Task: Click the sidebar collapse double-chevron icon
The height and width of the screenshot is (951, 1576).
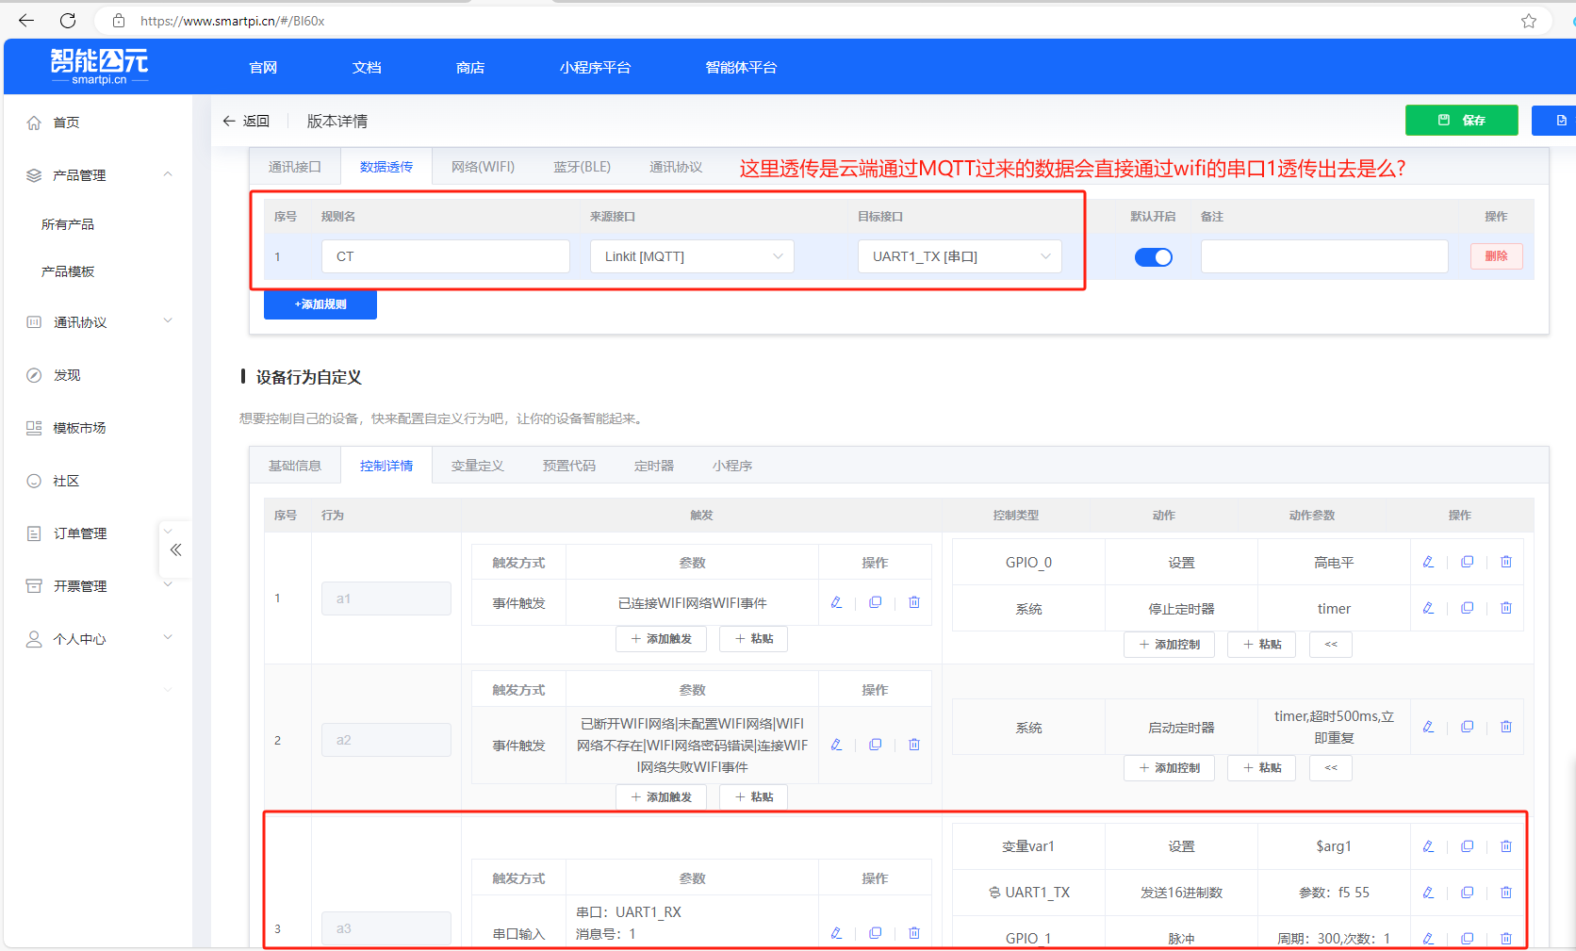Action: [175, 549]
